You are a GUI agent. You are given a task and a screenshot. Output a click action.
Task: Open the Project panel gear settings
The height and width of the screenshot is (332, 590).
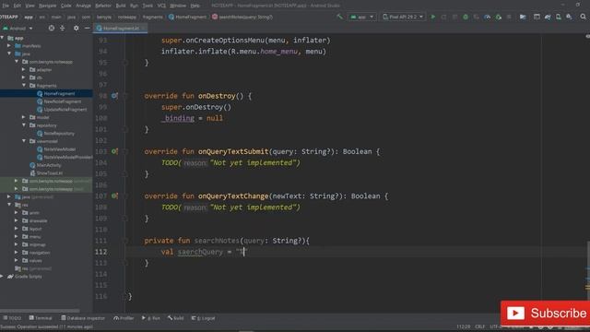click(76, 29)
